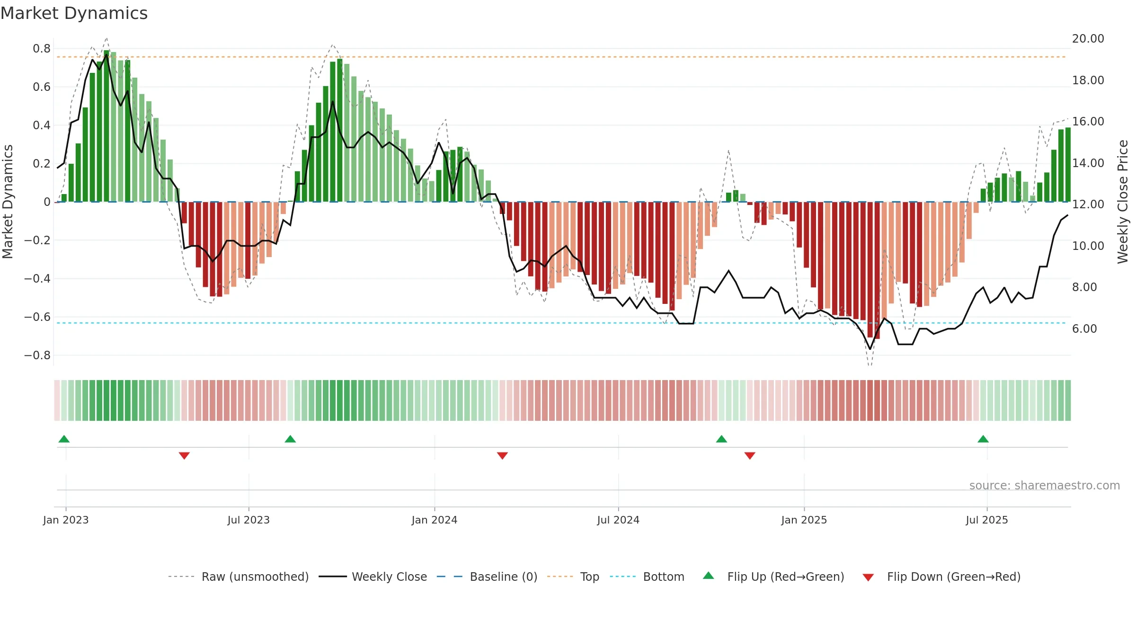Toggle the Bottom legend entry
The height and width of the screenshot is (639, 1136).
(x=647, y=577)
